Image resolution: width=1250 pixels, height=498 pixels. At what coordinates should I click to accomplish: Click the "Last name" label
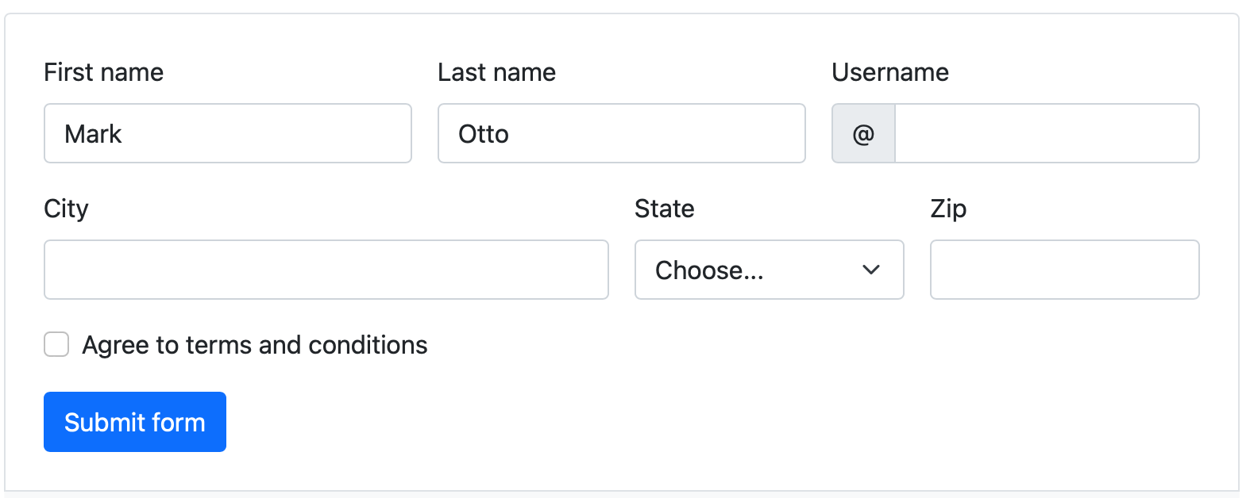[x=496, y=72]
